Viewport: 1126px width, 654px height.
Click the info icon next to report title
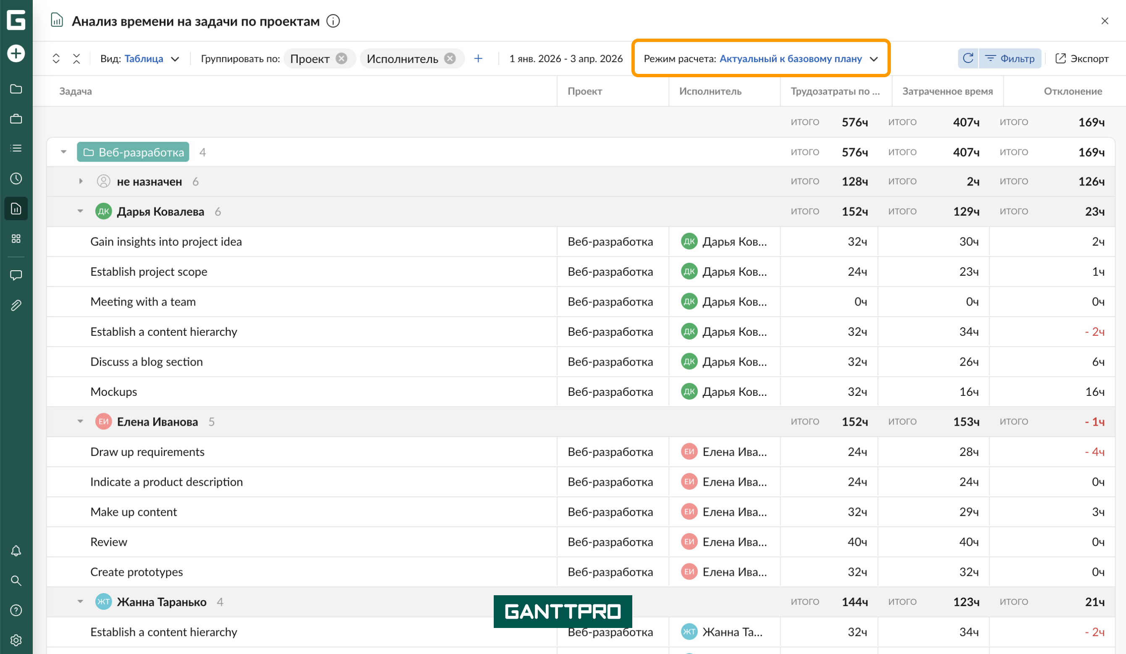(333, 21)
